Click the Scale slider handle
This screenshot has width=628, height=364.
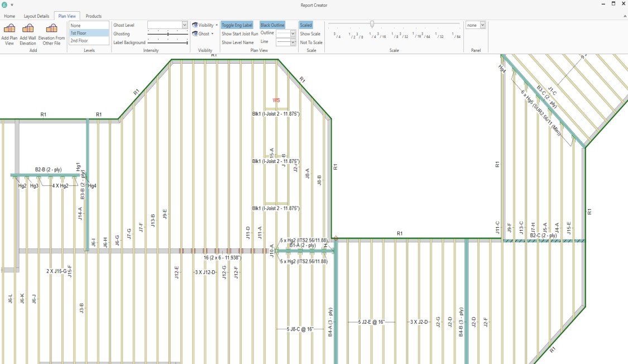click(372, 25)
